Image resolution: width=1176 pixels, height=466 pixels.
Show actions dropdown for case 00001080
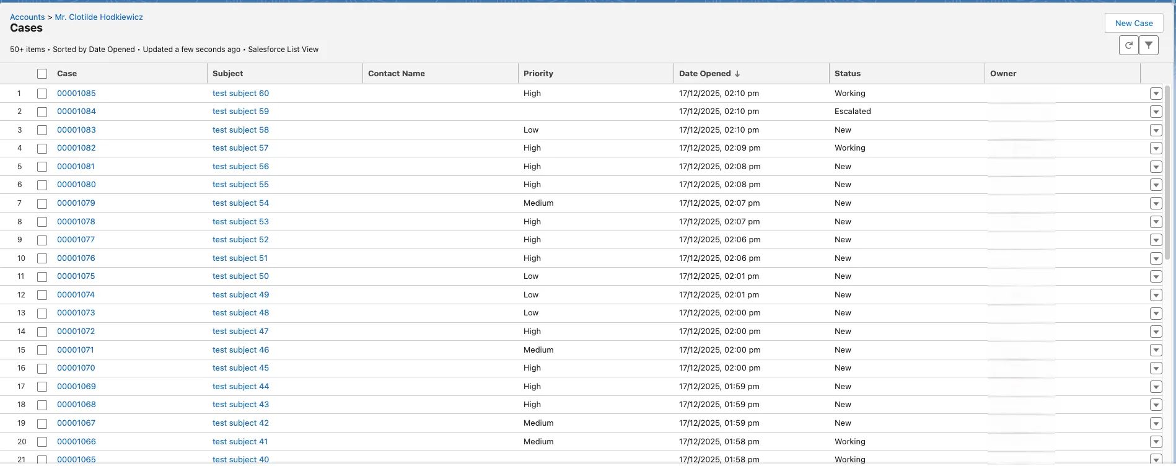click(1156, 185)
